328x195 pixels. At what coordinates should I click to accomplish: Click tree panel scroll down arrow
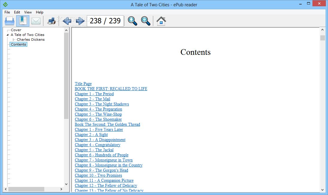[x=66, y=184]
